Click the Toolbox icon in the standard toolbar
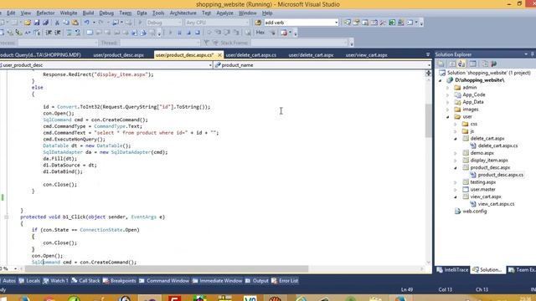This screenshot has height=301, width=536. coord(383,23)
